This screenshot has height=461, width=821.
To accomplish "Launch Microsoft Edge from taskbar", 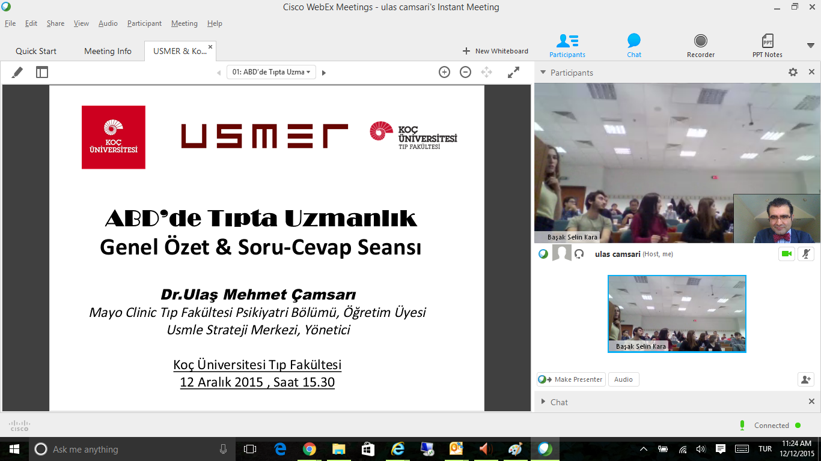I will coord(280,449).
